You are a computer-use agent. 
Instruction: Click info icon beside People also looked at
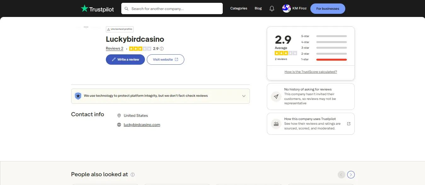[133, 175]
